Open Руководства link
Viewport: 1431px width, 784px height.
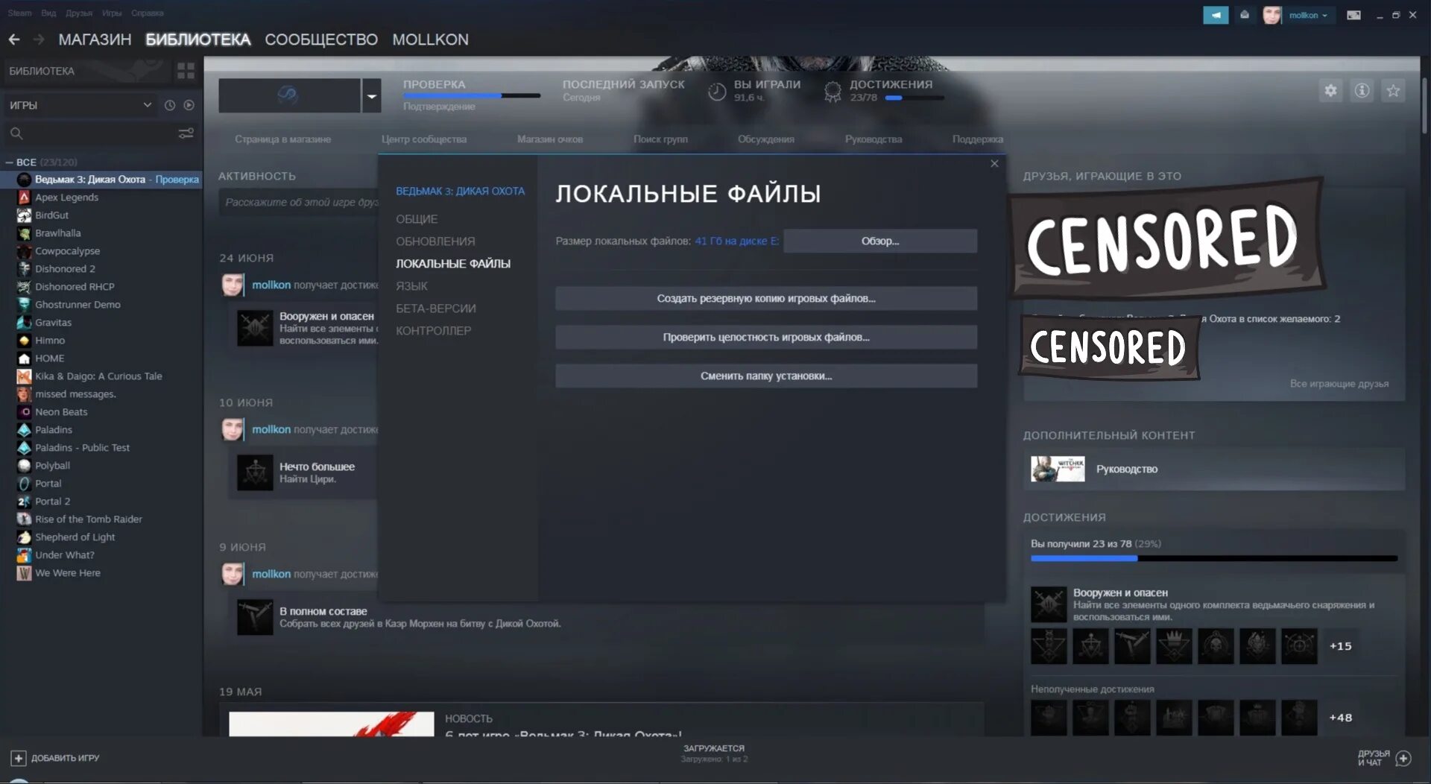[x=874, y=139]
